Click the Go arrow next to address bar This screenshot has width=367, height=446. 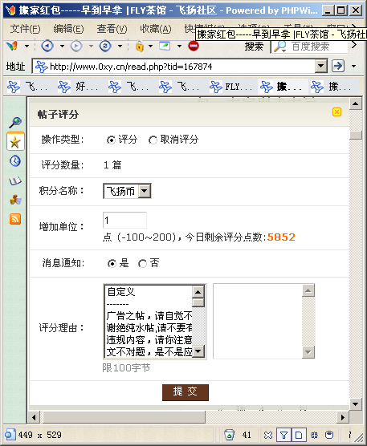click(x=338, y=66)
